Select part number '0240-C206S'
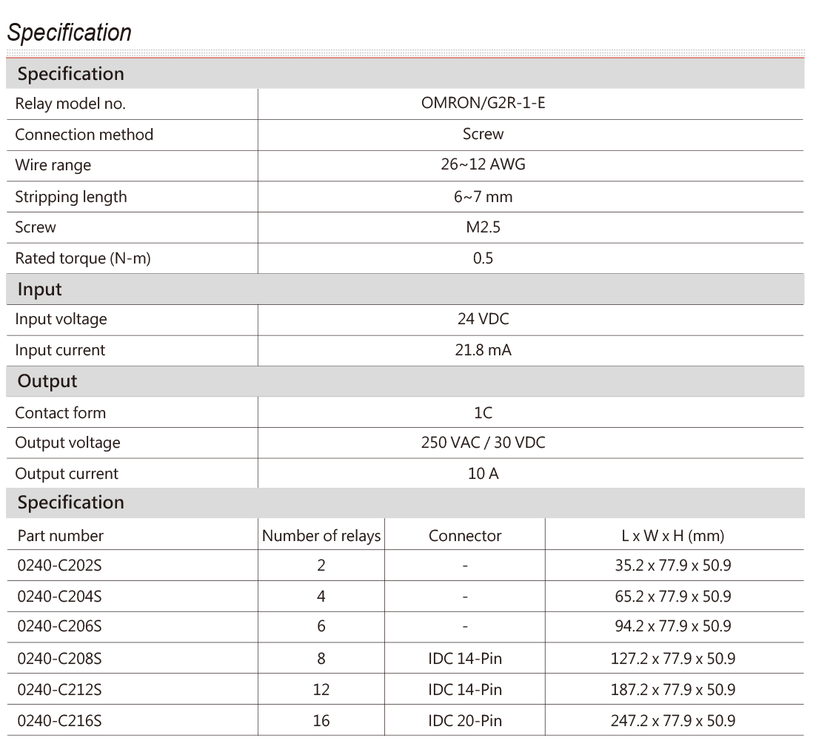The image size is (813, 752). coord(60,627)
